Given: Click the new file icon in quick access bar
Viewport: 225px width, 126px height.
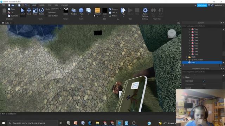Looking at the screenshot, I should [9, 5].
